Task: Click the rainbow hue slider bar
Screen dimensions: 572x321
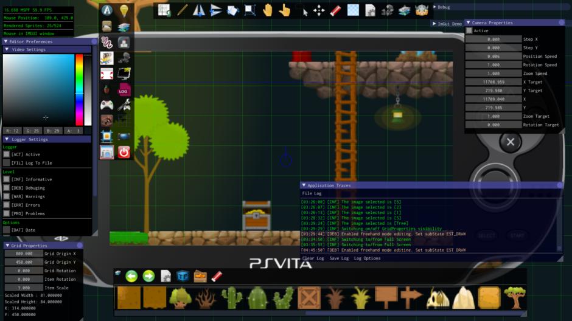Action: [x=79, y=89]
